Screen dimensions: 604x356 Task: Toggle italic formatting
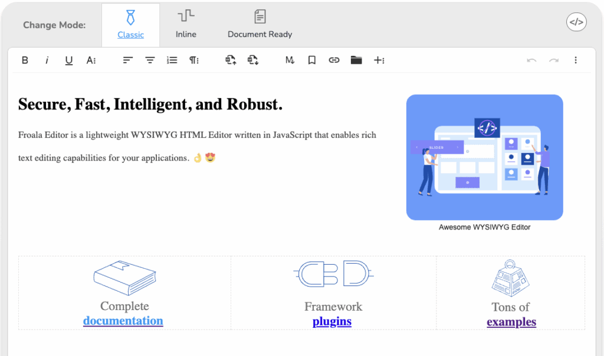(47, 60)
